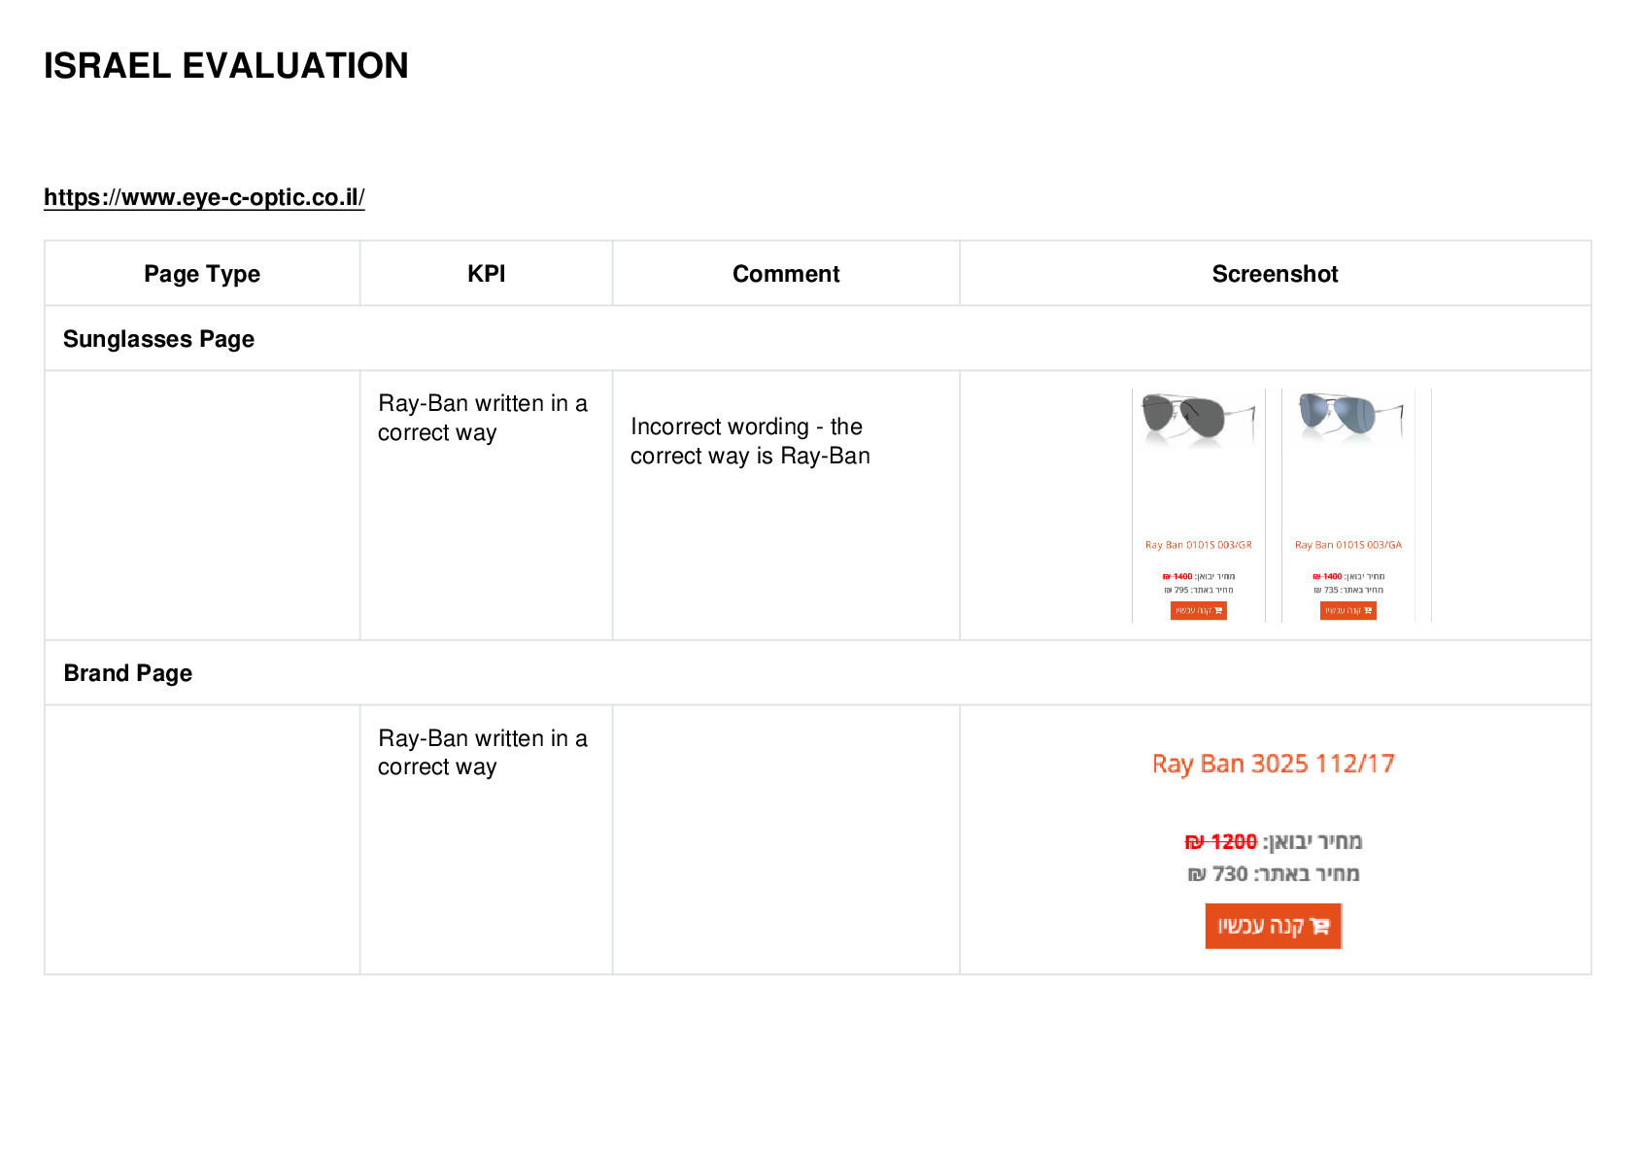Click the cart icon in the large orange button
This screenshot has height=1157, width=1636.
click(1319, 926)
